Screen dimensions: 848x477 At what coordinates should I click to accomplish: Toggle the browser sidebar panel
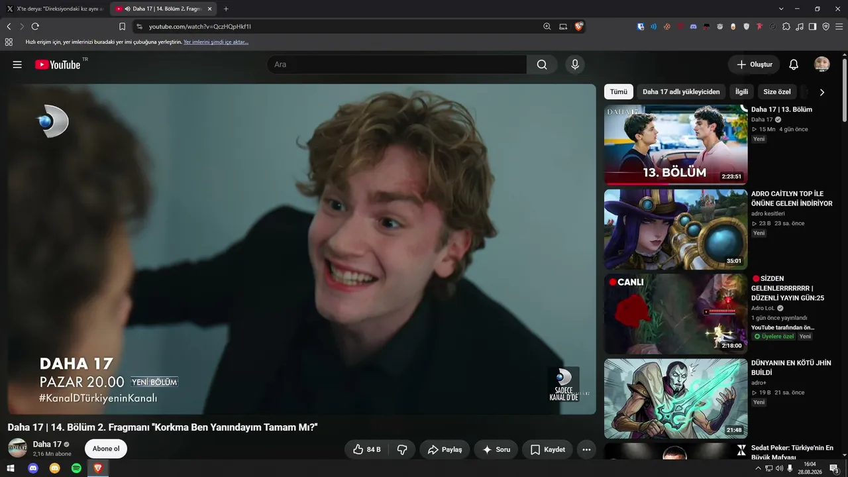[x=813, y=26]
